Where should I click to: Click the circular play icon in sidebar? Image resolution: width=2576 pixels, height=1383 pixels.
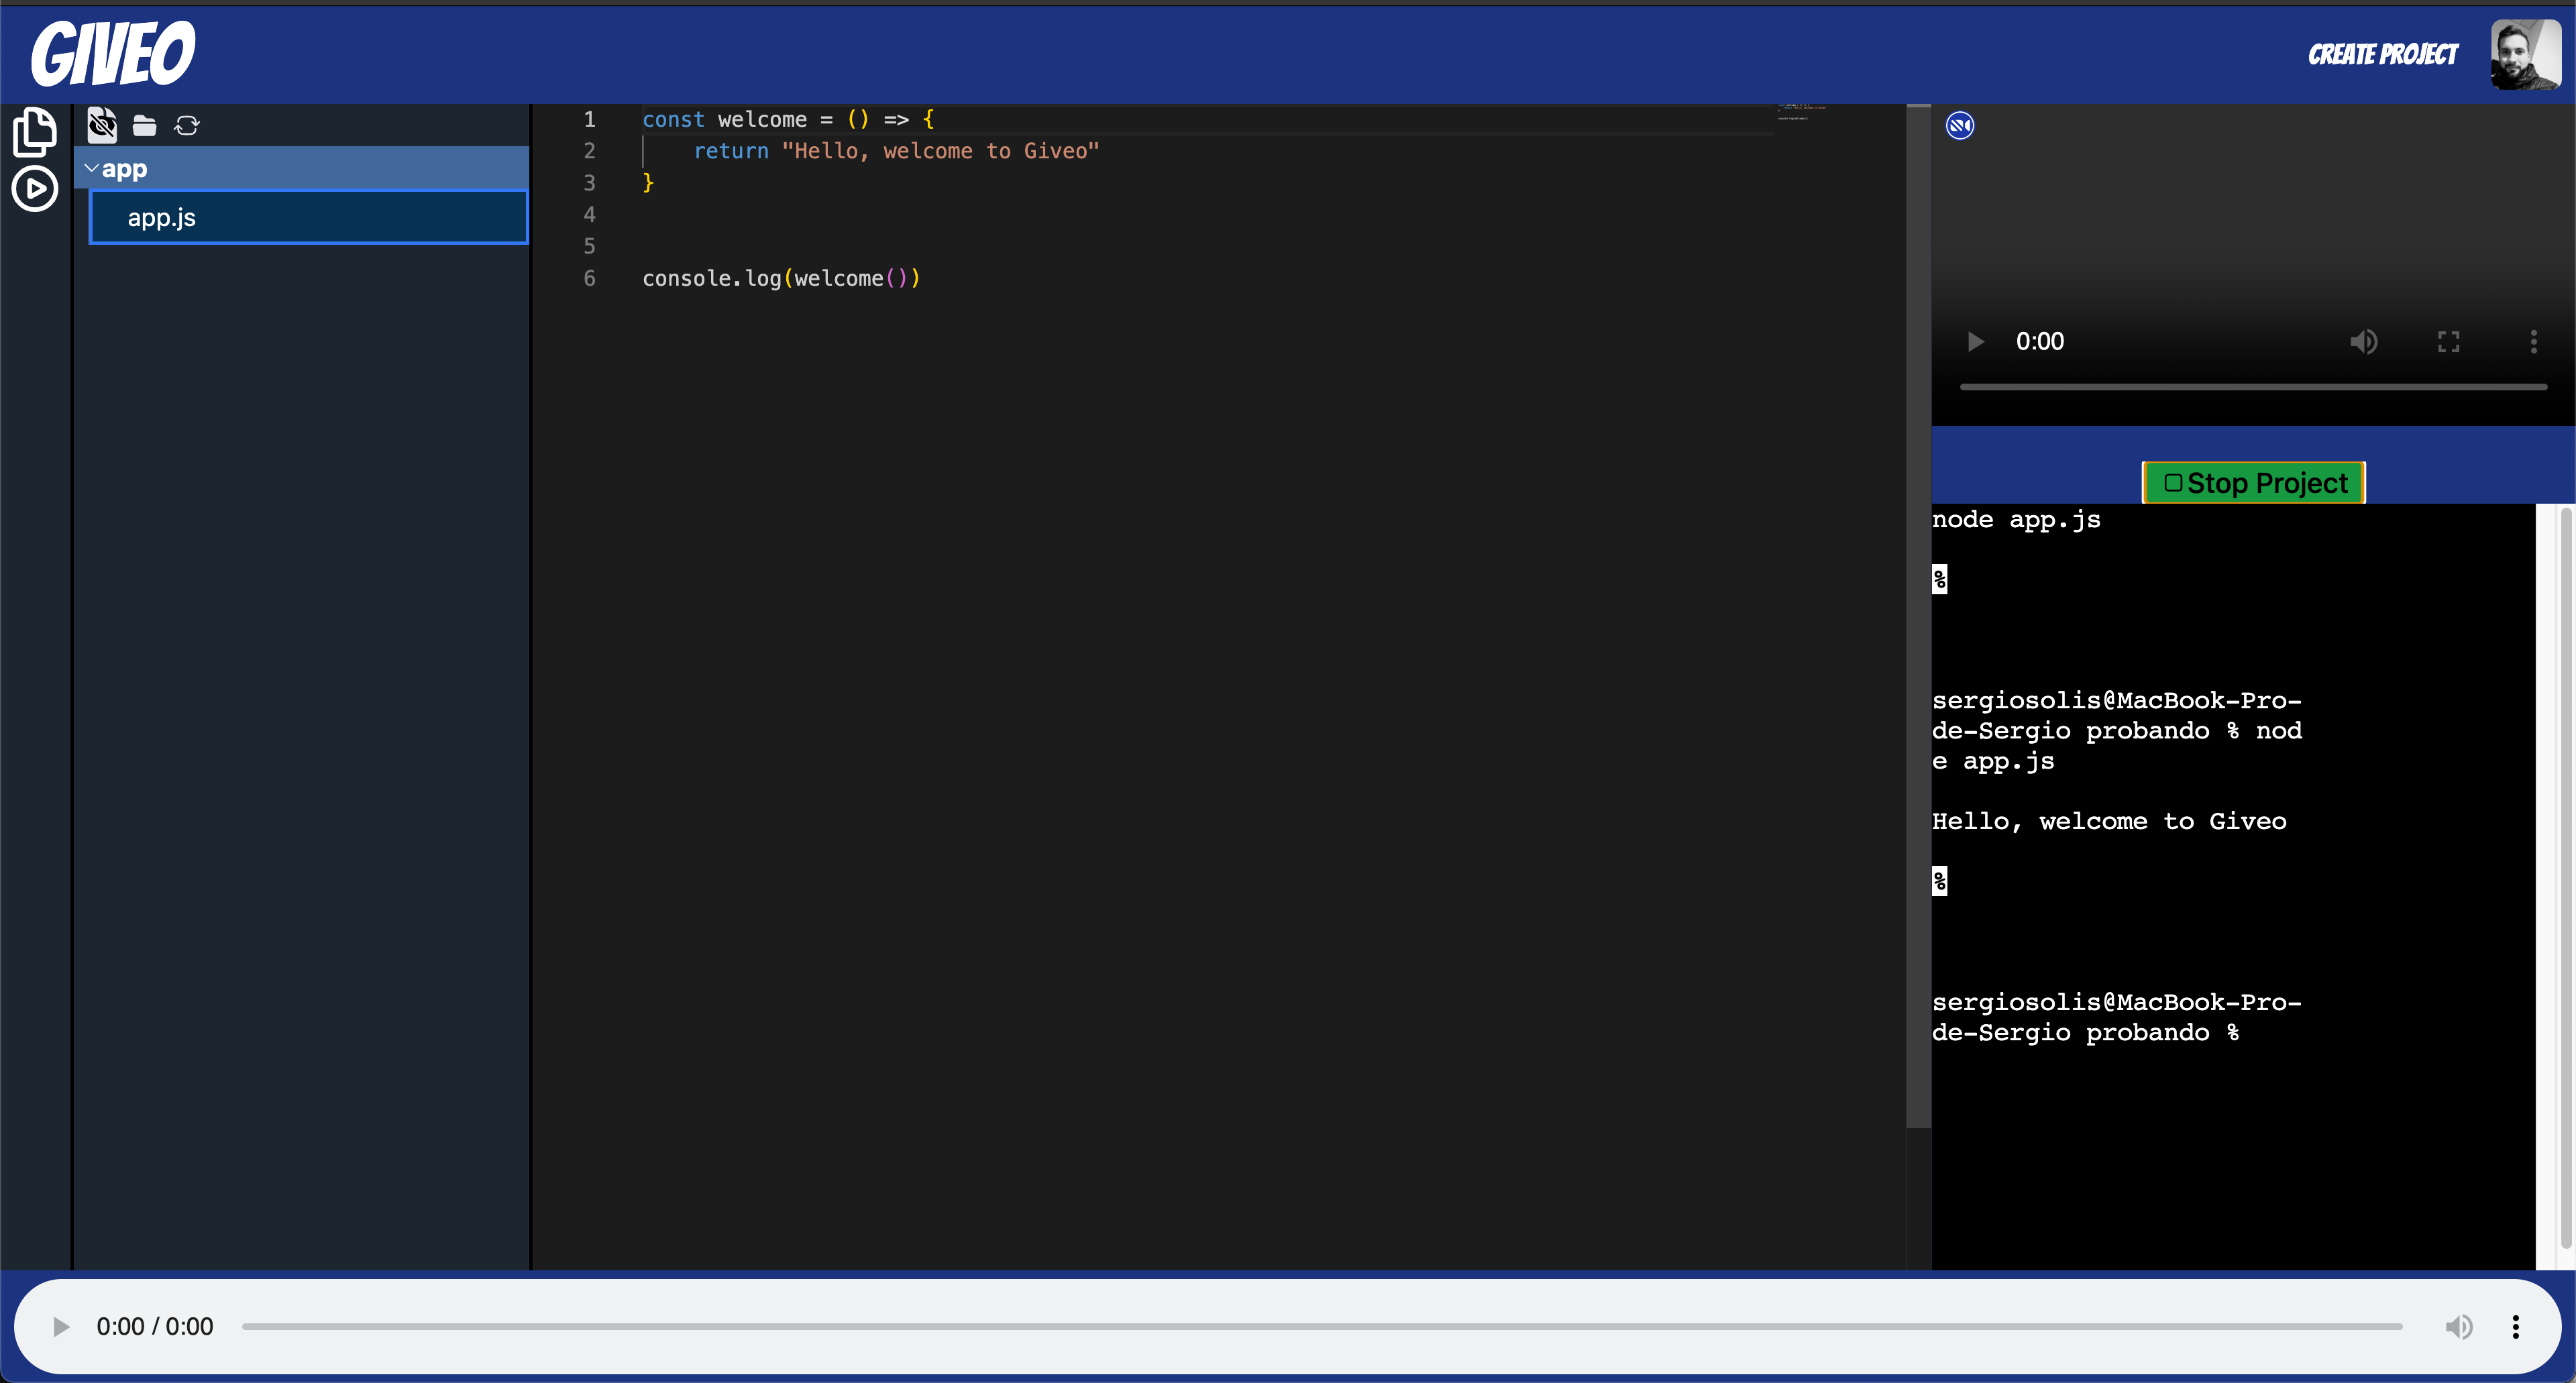pos(34,188)
